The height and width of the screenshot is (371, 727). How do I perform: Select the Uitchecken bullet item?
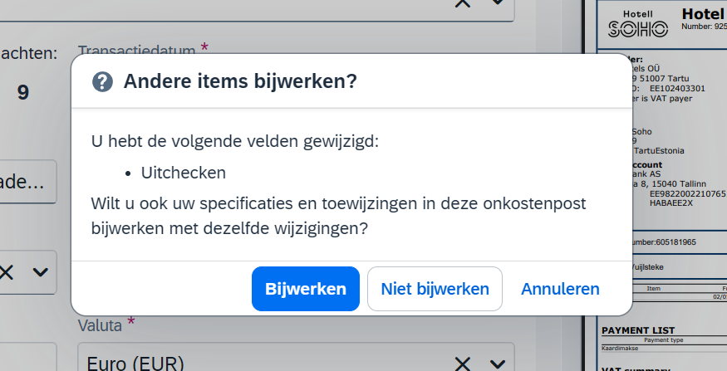[183, 173]
